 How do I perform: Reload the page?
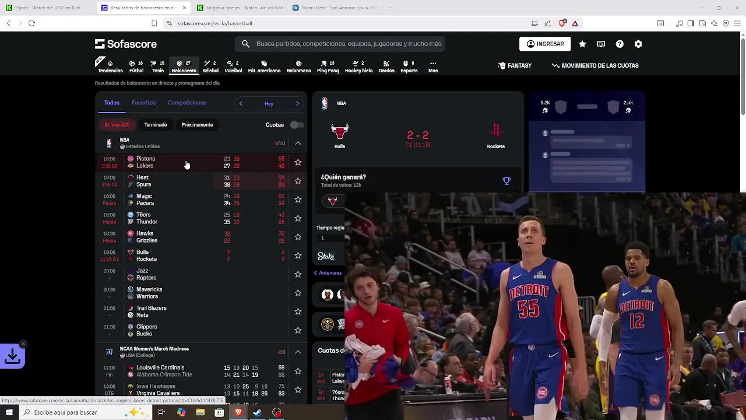pyautogui.click(x=31, y=23)
